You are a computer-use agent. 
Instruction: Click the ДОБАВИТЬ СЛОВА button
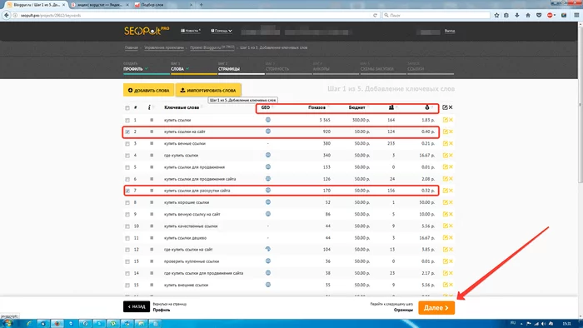tap(148, 90)
